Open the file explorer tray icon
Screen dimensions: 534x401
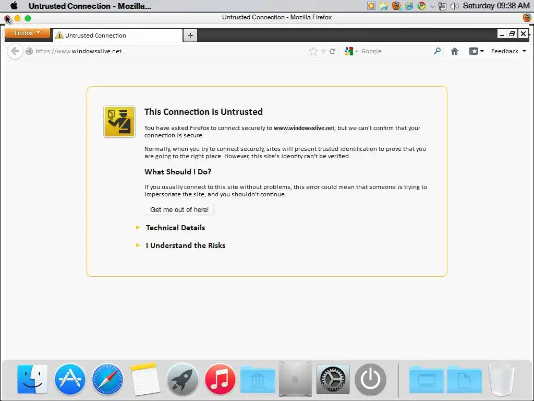[384, 6]
